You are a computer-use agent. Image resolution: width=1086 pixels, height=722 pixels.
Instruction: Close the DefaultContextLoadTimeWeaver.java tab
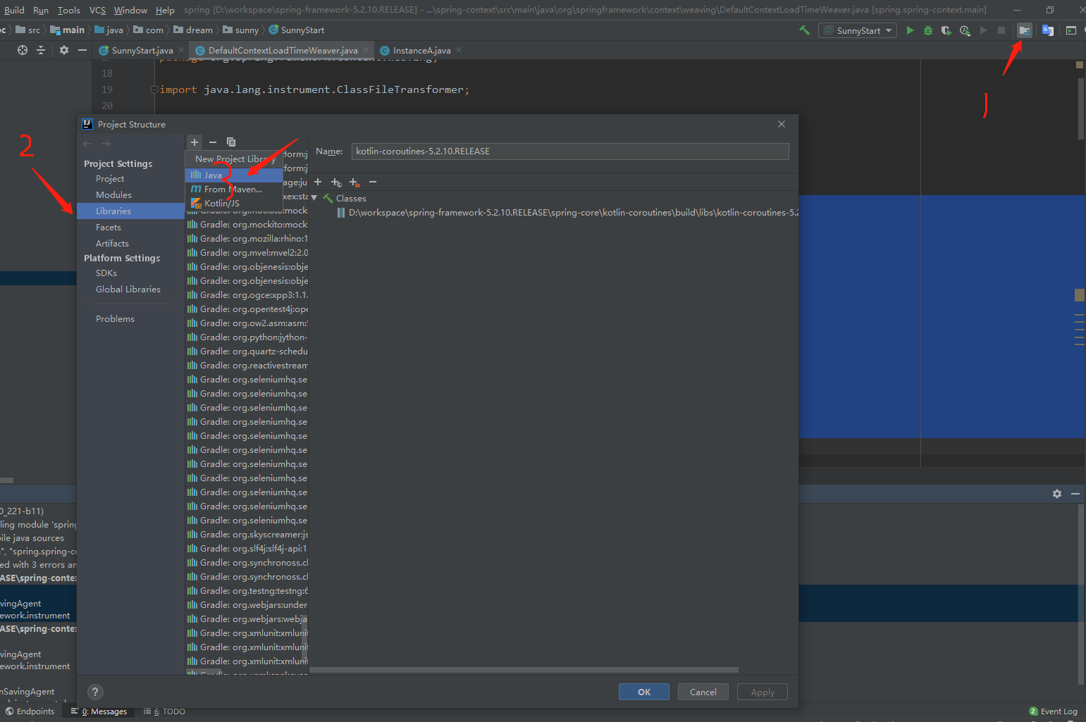tap(366, 50)
